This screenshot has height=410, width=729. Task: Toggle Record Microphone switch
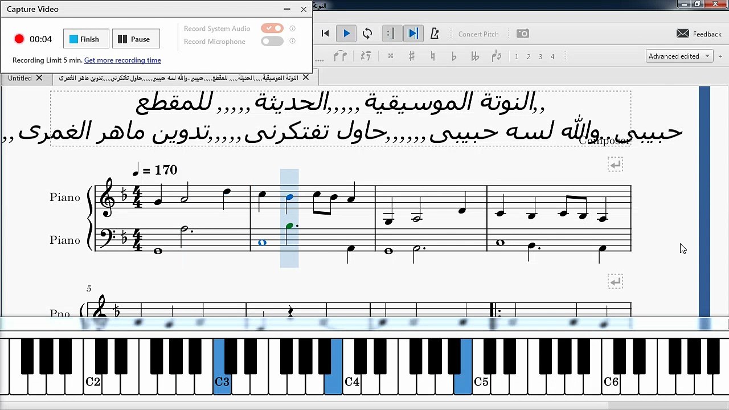point(272,41)
